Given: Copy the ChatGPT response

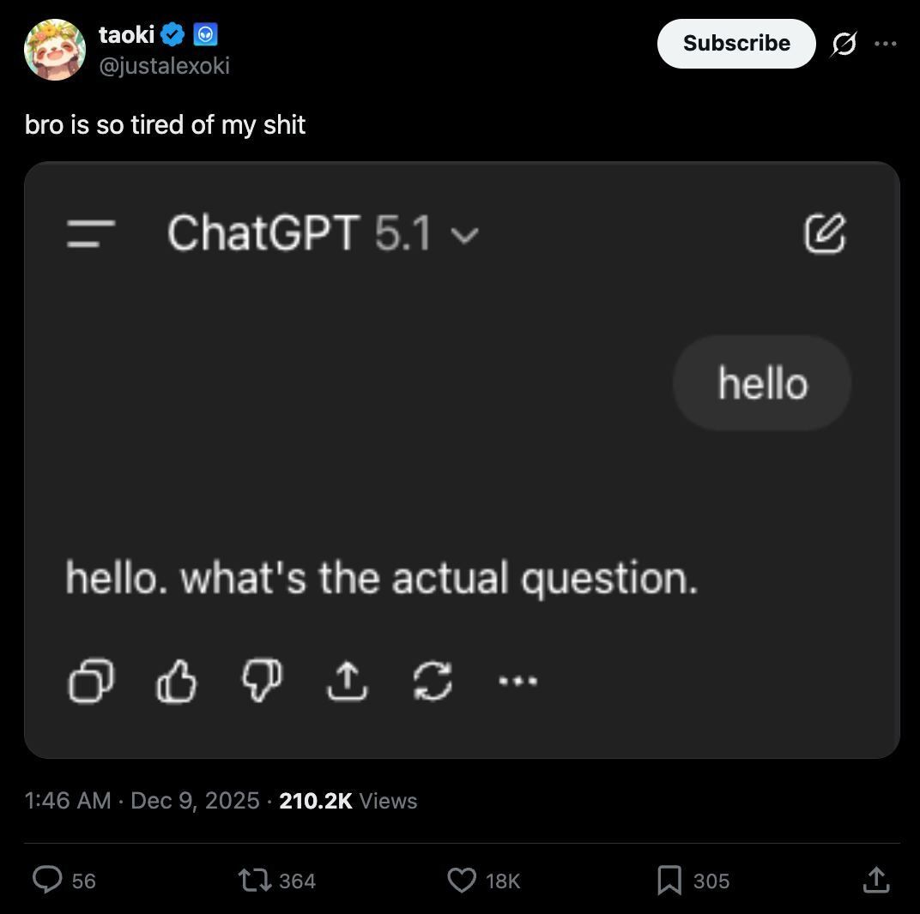Looking at the screenshot, I should click(91, 681).
